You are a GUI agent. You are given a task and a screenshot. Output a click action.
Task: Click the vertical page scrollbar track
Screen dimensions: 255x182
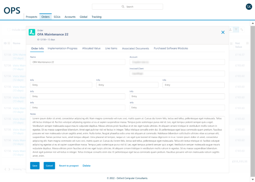pos(253,101)
